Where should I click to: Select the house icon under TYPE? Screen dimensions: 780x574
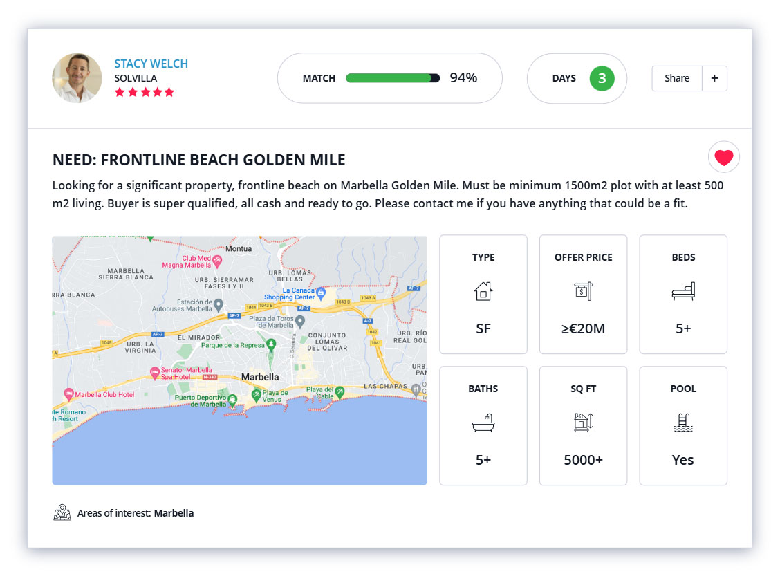coord(483,291)
